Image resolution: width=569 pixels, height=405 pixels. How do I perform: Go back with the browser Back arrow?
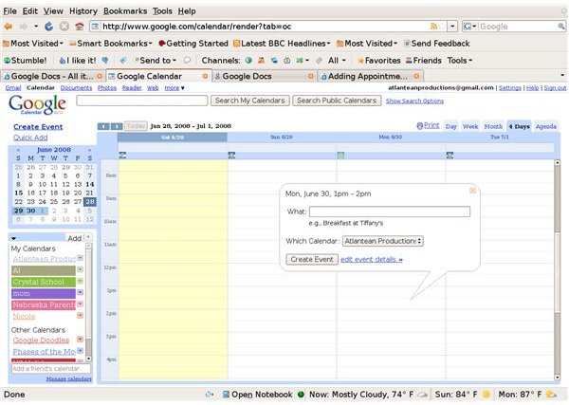coord(8,27)
